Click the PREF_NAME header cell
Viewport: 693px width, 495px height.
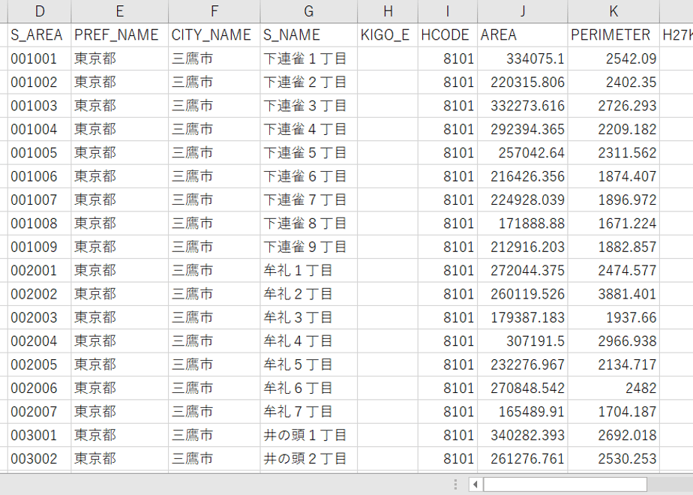coord(119,35)
